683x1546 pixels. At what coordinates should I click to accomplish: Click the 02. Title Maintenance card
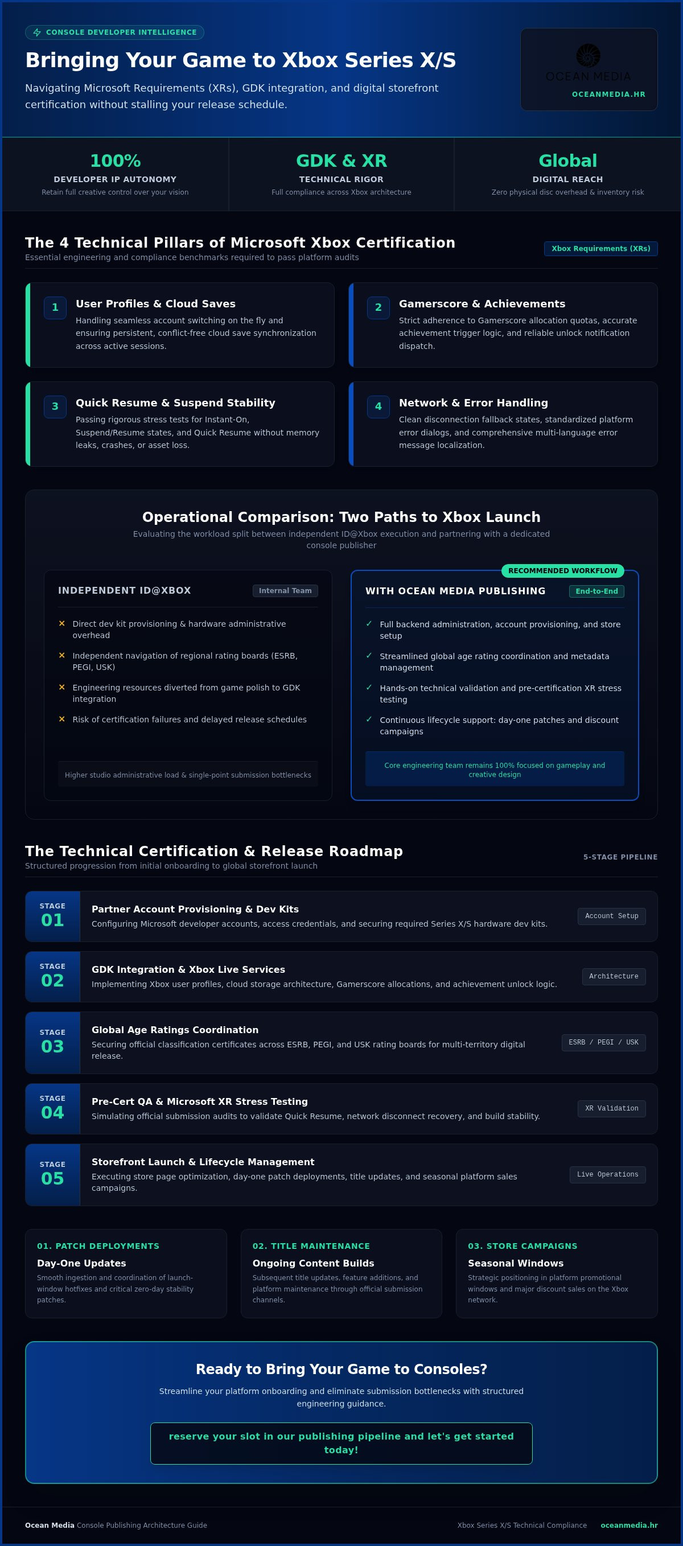pos(341,1273)
